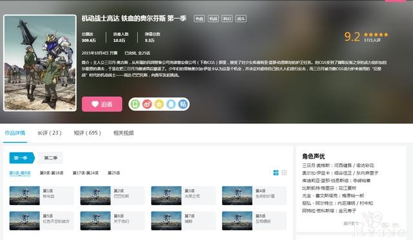Share via the green Douban icon
Image resolution: width=413 pixels, height=240 pixels.
click(135, 104)
